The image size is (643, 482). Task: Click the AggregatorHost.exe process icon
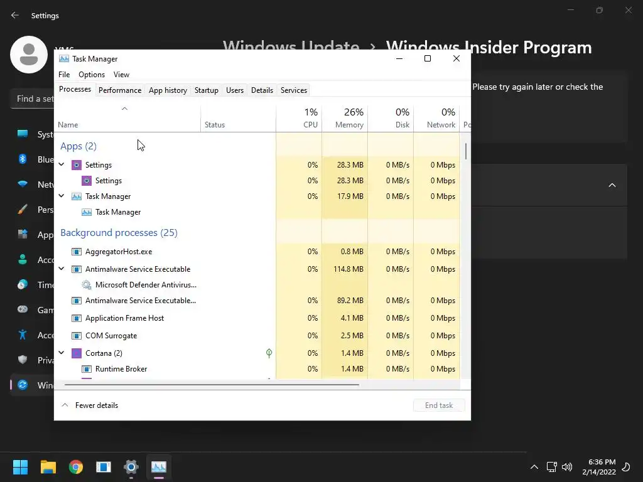76,252
